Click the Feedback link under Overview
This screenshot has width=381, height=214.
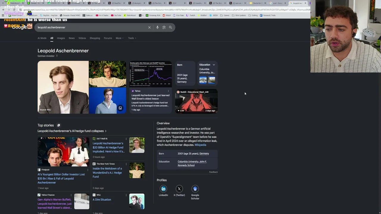tap(213, 172)
